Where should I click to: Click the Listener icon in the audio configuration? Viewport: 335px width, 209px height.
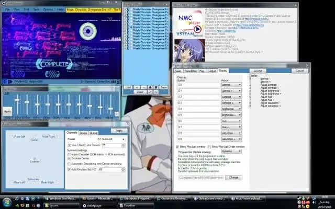pos(35,158)
